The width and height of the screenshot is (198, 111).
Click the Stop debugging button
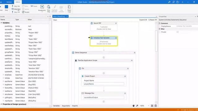click(x=6, y=8)
